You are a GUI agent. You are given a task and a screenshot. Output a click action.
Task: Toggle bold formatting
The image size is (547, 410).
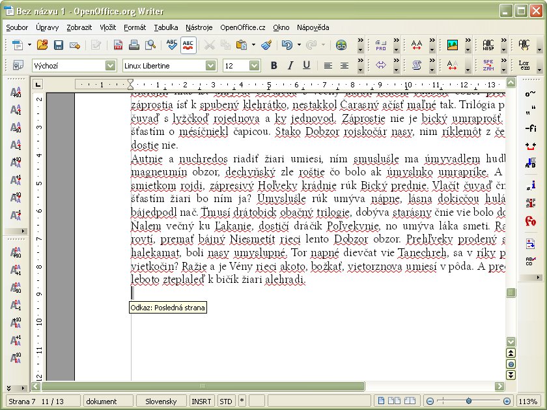point(274,65)
